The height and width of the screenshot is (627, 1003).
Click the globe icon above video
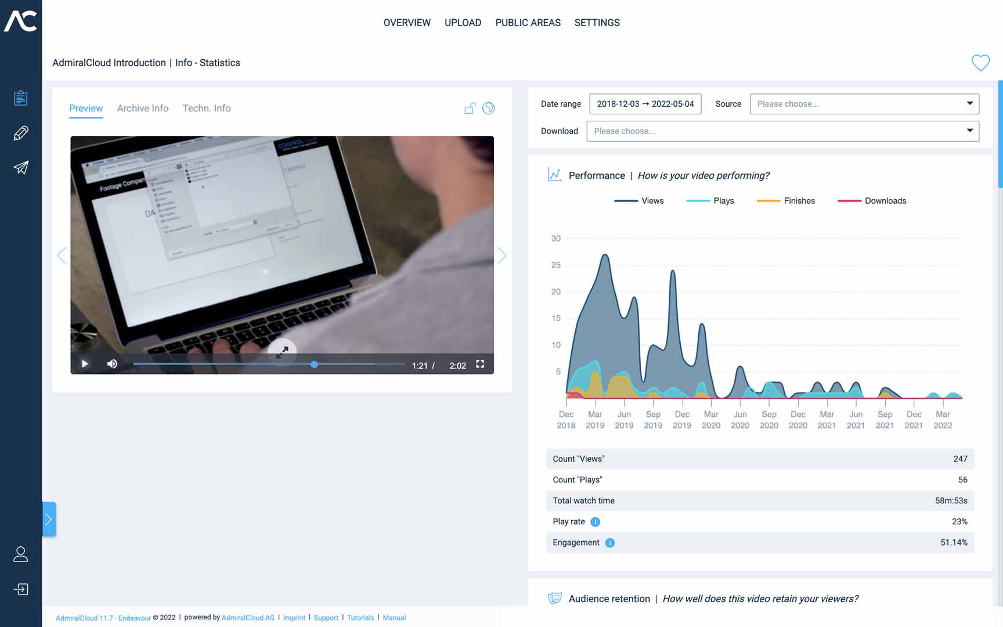(x=489, y=109)
